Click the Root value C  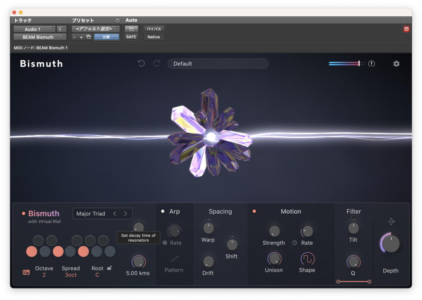[97, 275]
